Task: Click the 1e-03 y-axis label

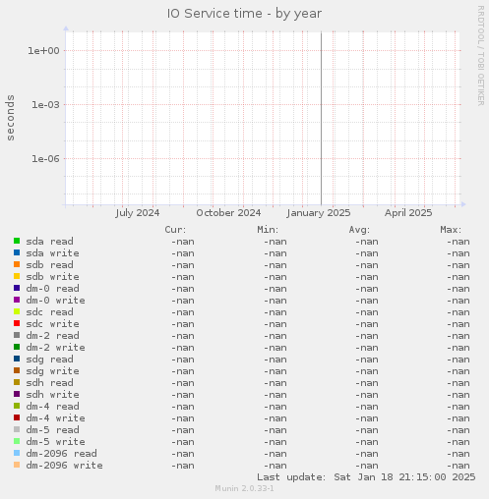Action: [45, 105]
